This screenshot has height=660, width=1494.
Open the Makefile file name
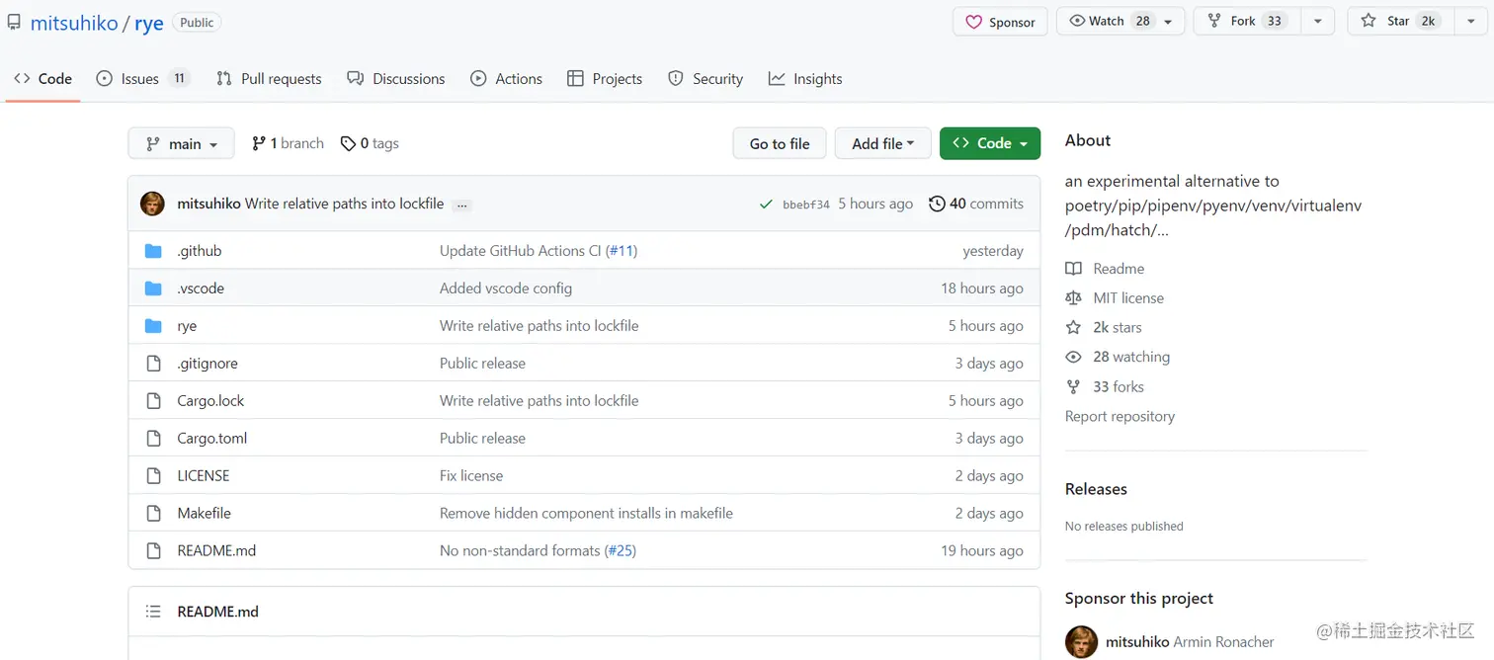[x=204, y=514]
